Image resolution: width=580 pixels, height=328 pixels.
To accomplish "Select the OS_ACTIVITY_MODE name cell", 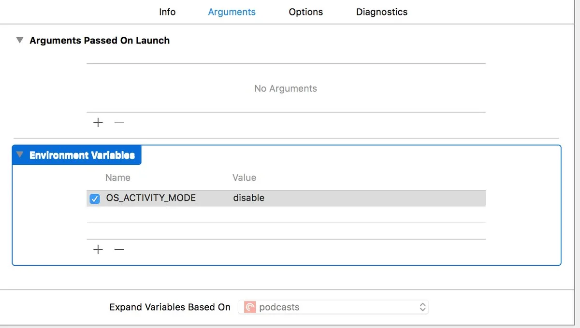I will (x=151, y=198).
